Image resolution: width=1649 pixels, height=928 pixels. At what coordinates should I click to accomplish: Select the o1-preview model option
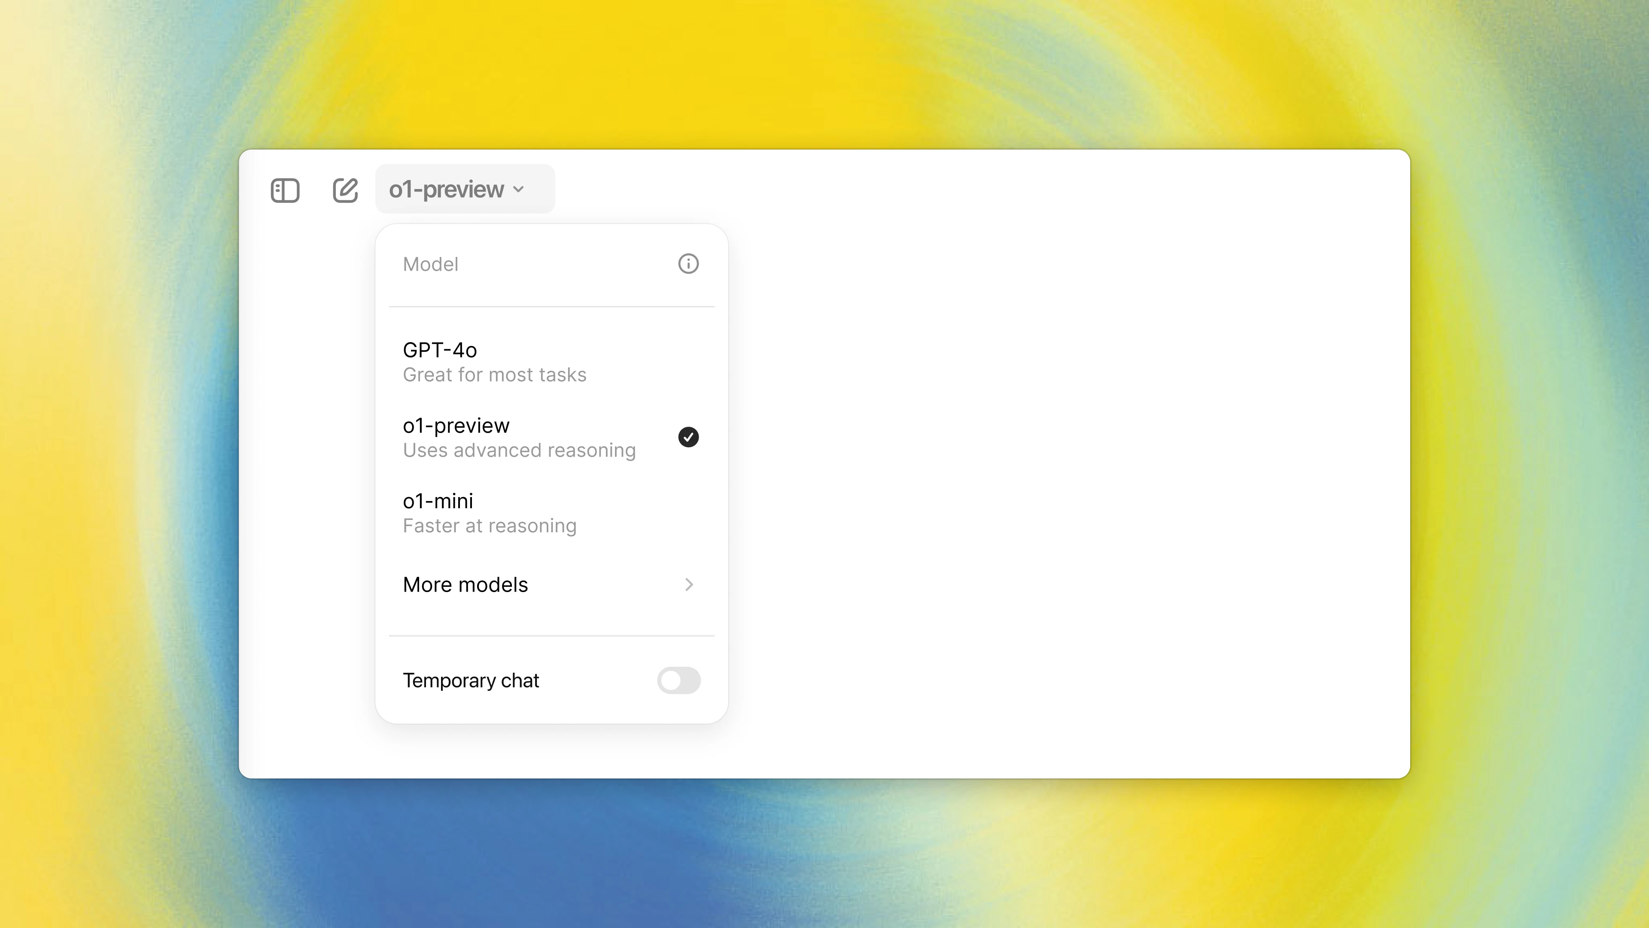(x=551, y=436)
